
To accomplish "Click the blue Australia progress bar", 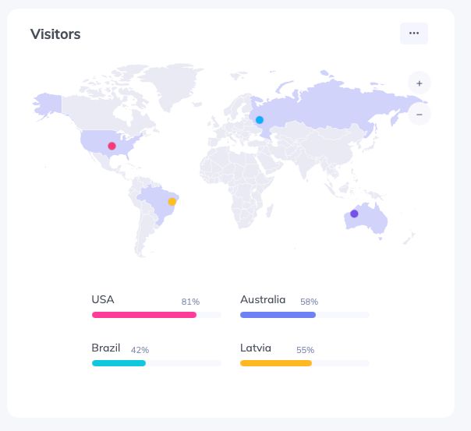I will 278,315.
